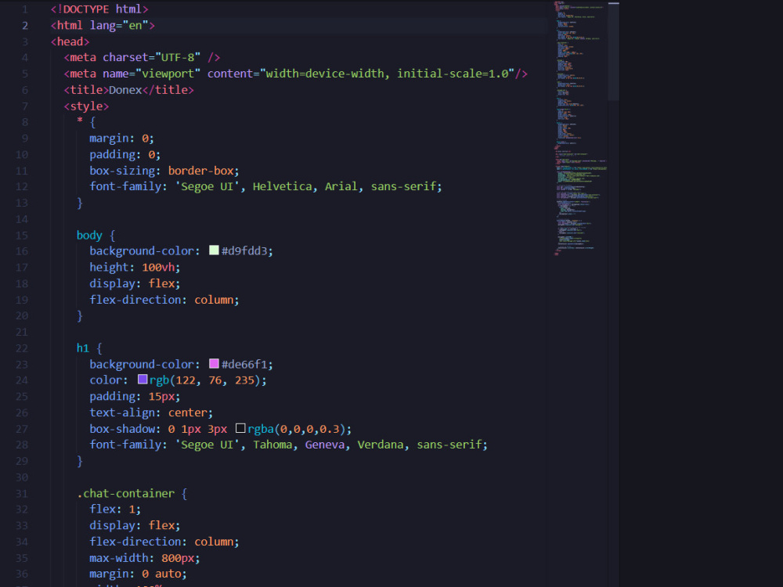
Task: Click line number 31 in gutter
Action: coord(22,493)
